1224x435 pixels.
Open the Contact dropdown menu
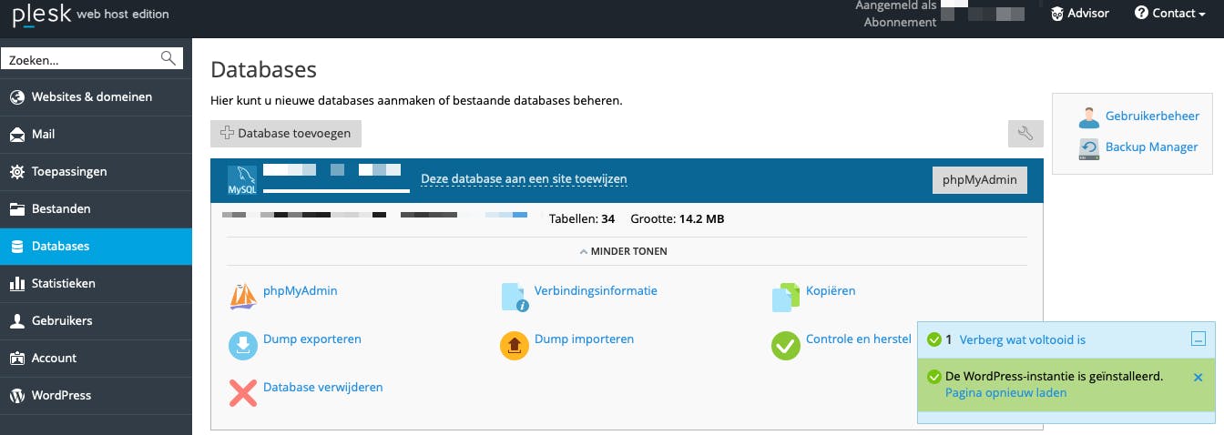coord(1169,14)
